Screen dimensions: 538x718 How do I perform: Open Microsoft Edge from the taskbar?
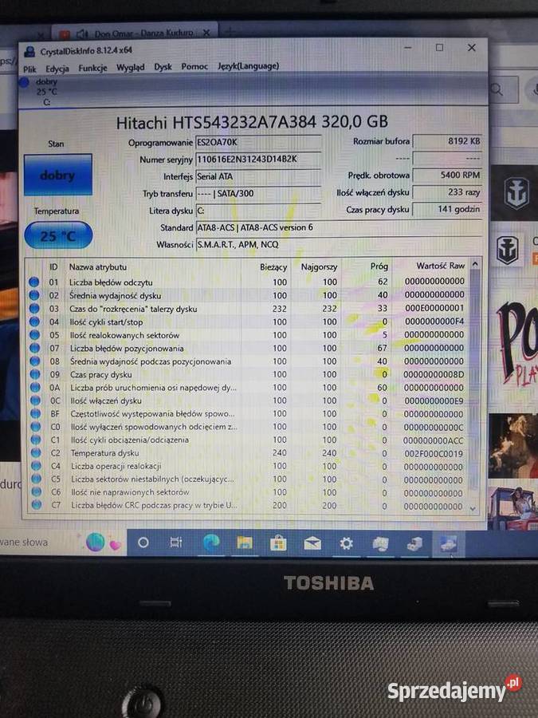point(211,542)
